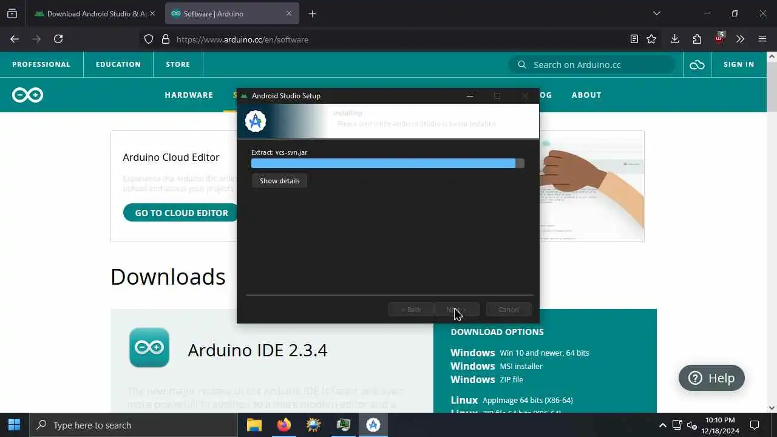Open Firefox from taskbar
This screenshot has height=437, width=777.
(283, 425)
